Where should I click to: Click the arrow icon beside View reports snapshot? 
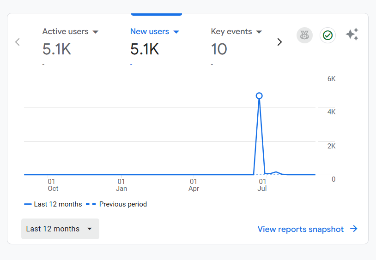pos(354,229)
